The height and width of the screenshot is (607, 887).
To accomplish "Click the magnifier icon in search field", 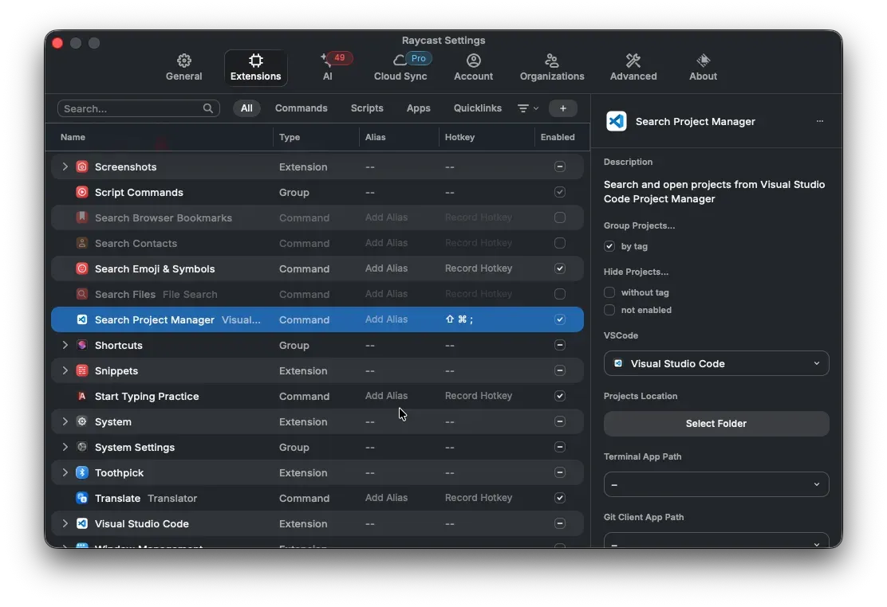I will (208, 108).
